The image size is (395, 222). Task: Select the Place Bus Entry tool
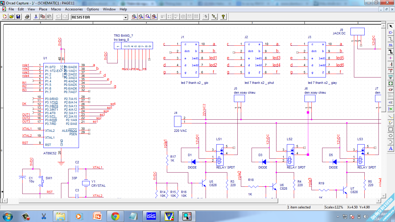click(391, 64)
